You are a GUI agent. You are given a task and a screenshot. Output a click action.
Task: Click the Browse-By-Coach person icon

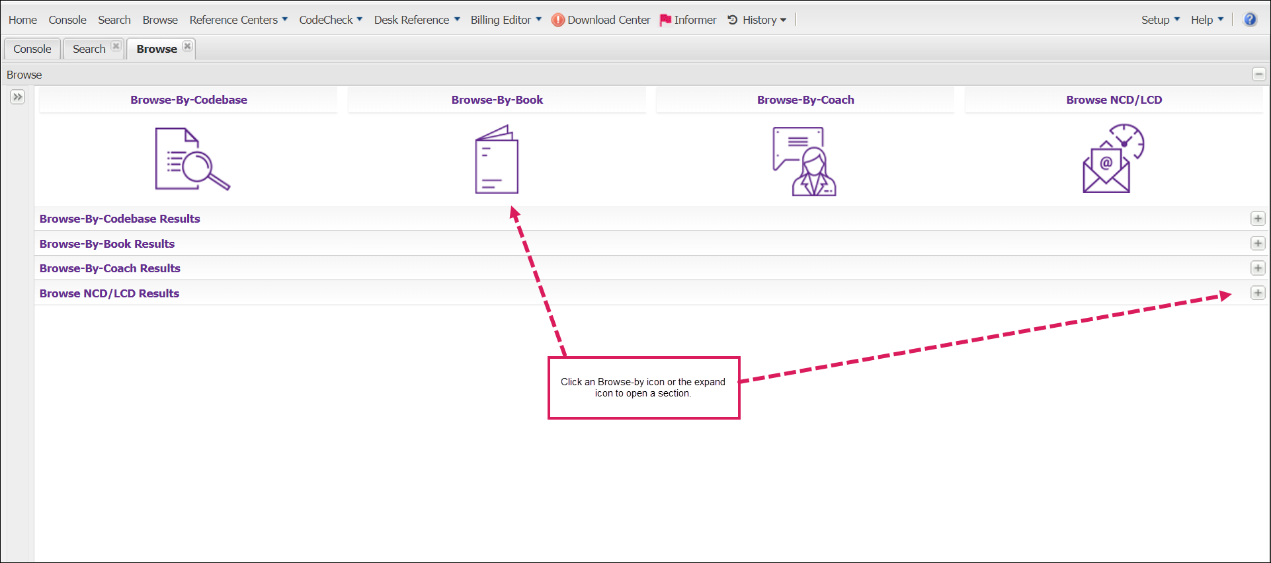click(x=804, y=161)
